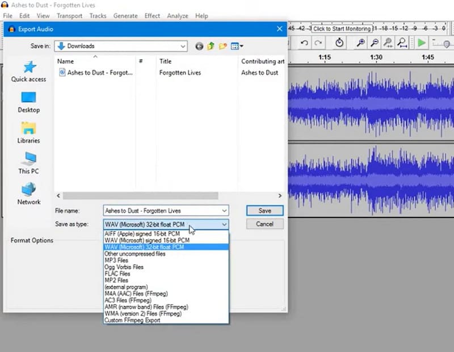
Task: Select the Zoom Out tool
Action: tap(374, 43)
